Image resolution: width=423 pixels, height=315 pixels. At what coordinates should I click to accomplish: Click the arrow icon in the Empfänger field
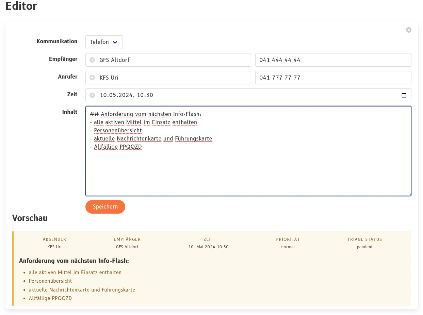(92, 60)
